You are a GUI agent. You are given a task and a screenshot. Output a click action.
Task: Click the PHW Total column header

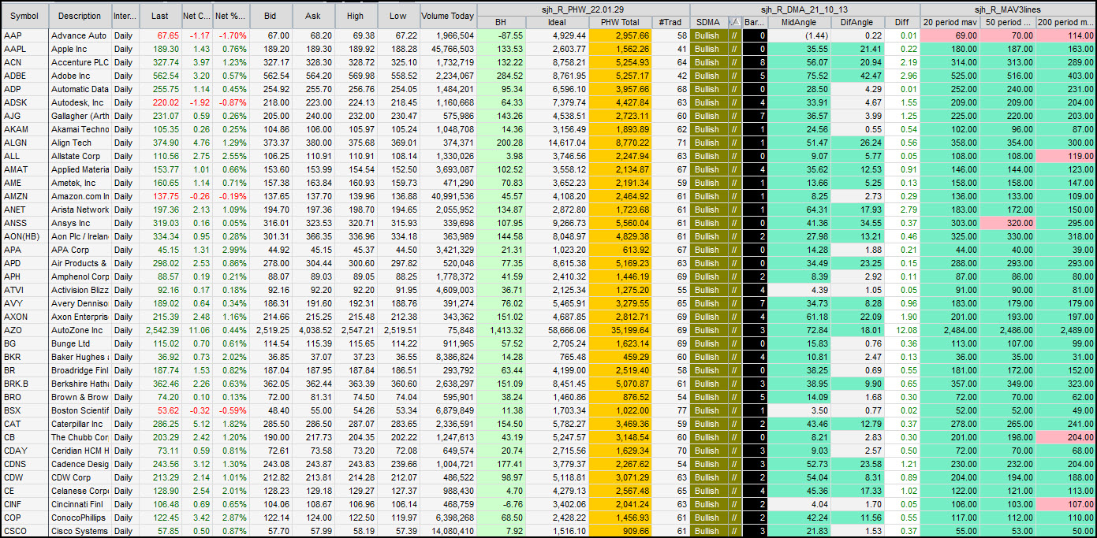pyautogui.click(x=620, y=22)
